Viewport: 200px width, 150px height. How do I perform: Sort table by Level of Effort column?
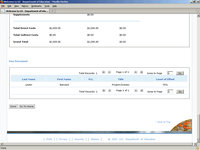[165, 79]
